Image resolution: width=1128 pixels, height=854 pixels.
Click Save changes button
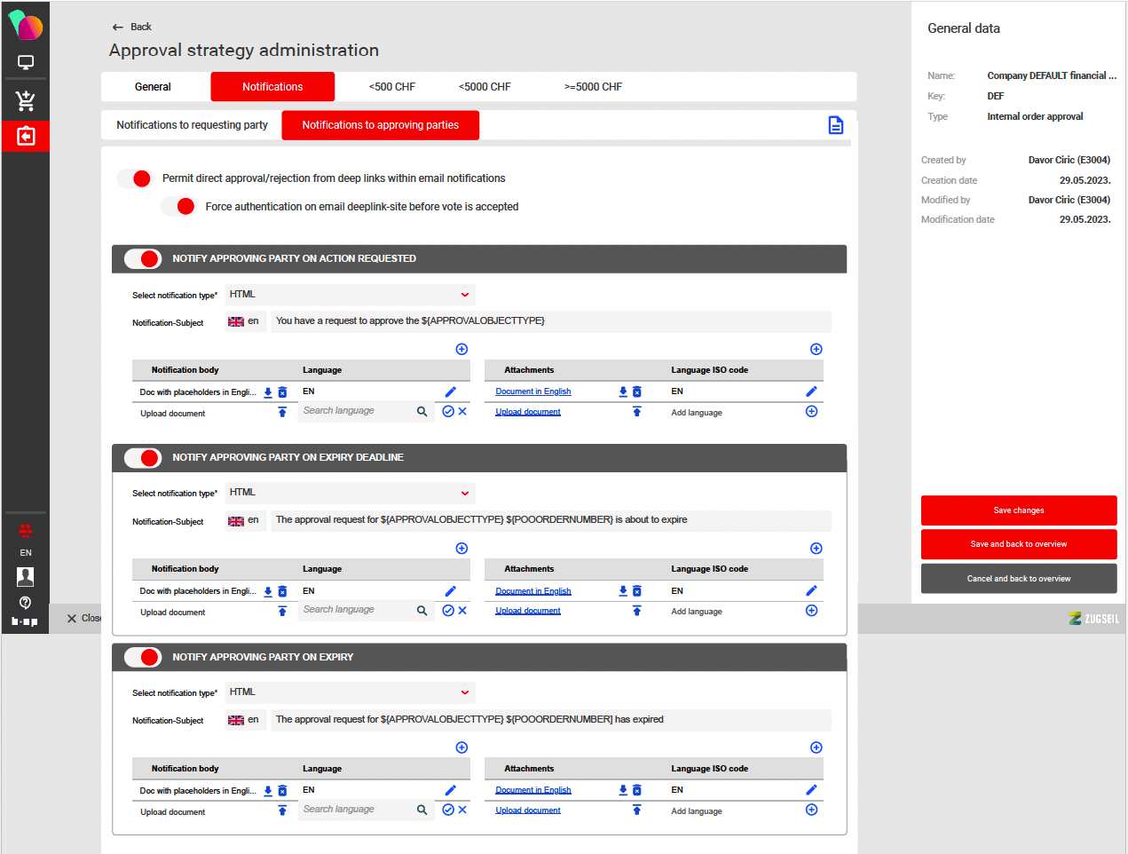1018,510
